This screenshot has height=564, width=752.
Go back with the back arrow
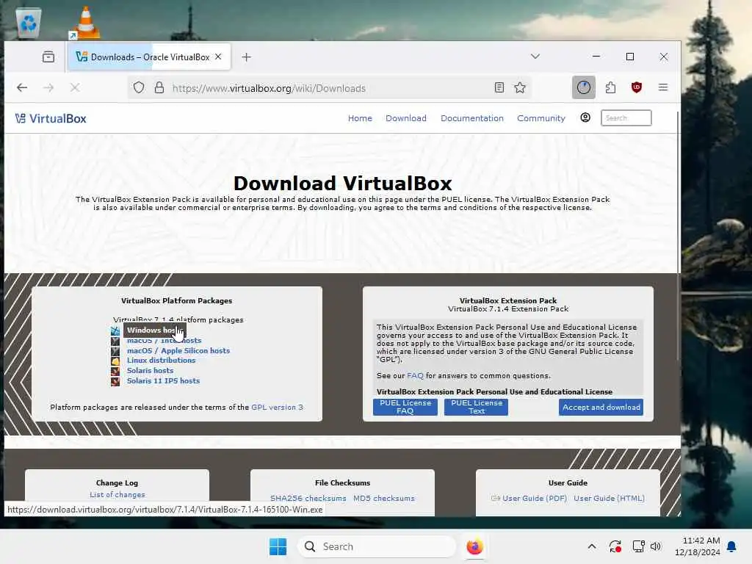coord(22,87)
